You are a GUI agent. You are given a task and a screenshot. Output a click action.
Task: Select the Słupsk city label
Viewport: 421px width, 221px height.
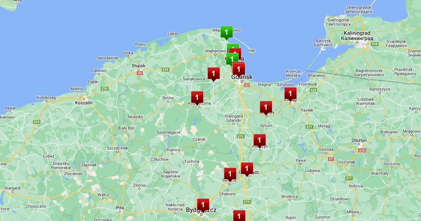[138, 66]
